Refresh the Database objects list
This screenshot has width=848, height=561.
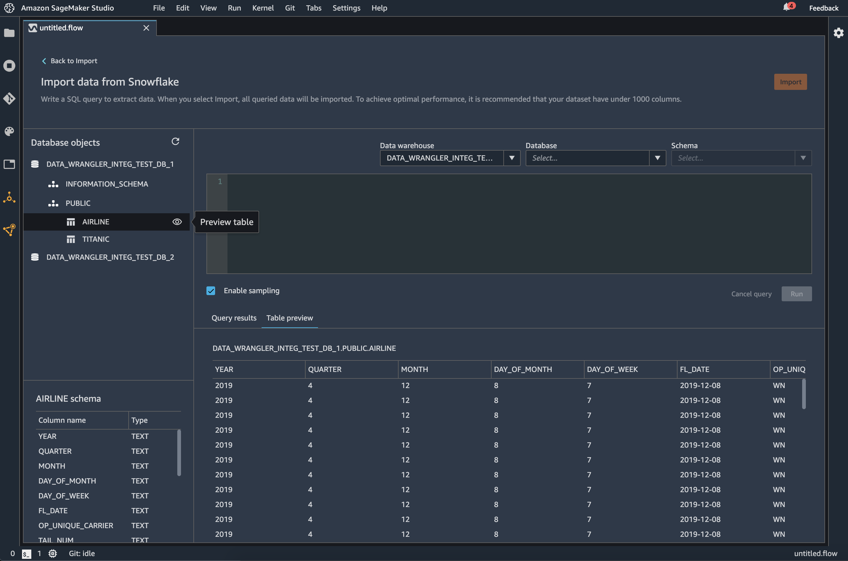[175, 142]
